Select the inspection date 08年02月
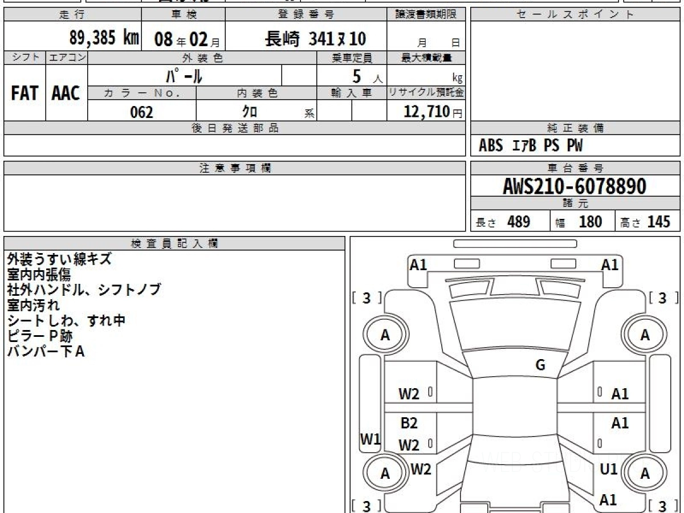 [186, 39]
